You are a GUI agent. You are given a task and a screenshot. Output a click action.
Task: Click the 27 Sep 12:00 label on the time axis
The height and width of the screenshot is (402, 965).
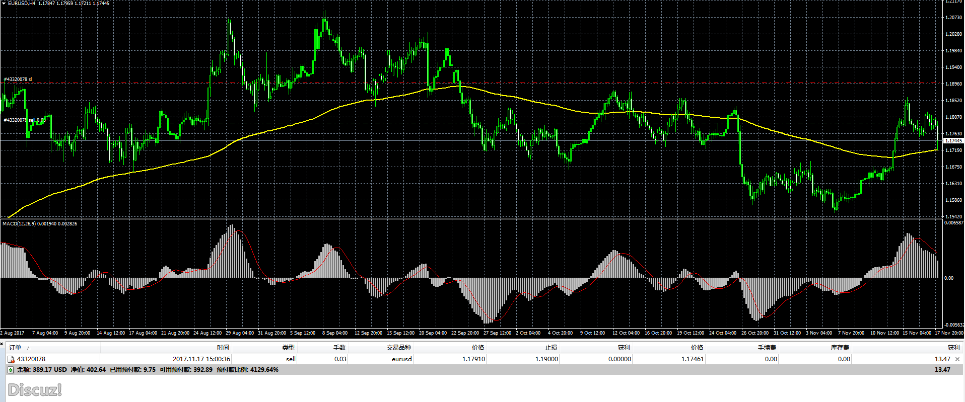click(x=497, y=333)
